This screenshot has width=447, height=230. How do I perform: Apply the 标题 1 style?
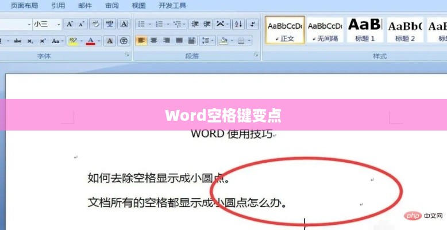click(x=365, y=30)
